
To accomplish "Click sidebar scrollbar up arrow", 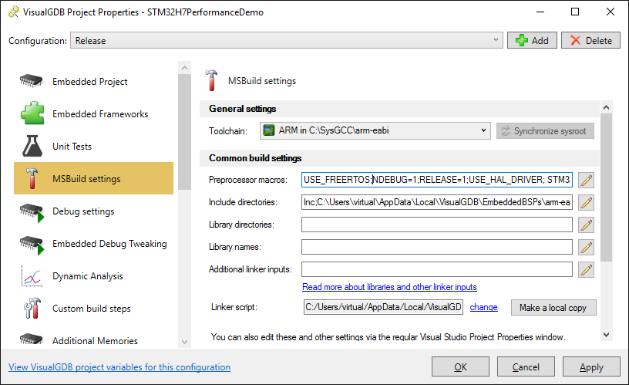I will coord(184,68).
